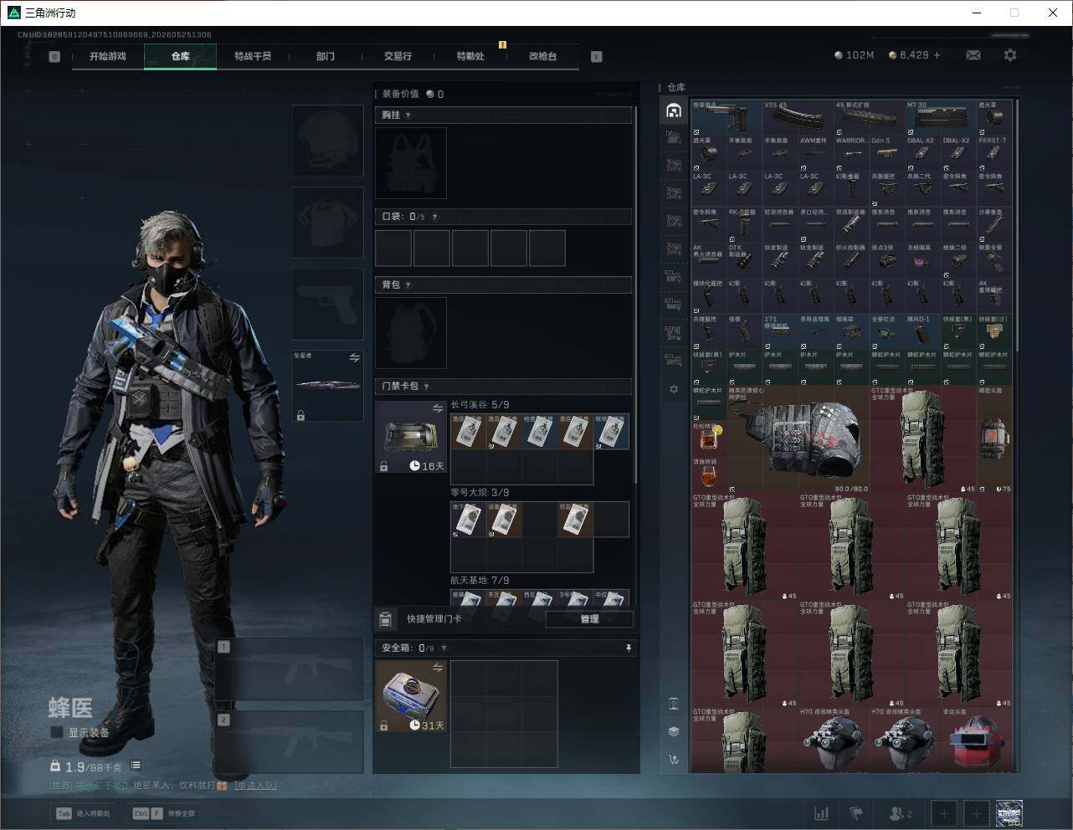Open the friends list icon
1073x830 pixels.
pyautogui.click(x=901, y=813)
